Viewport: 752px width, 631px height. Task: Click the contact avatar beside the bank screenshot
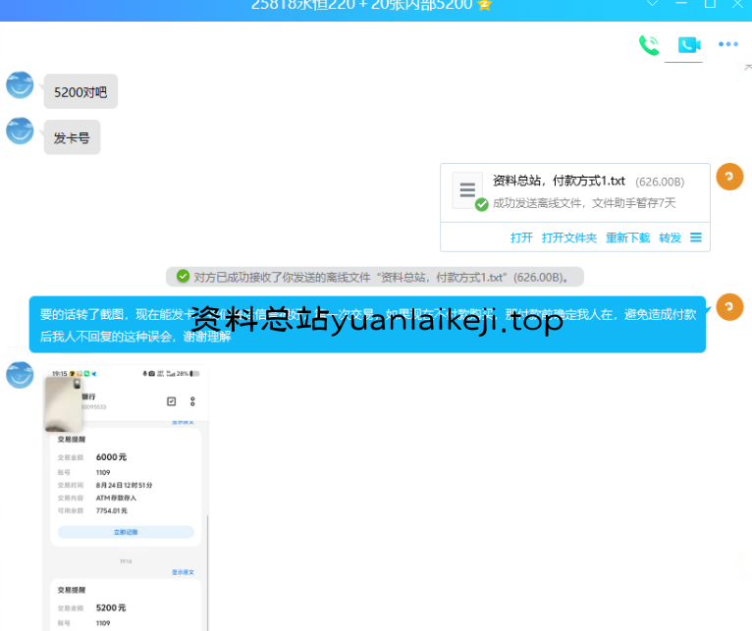coord(20,373)
